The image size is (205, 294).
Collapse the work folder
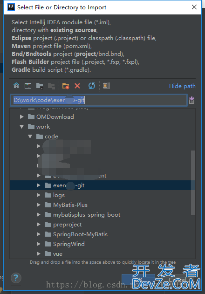pyautogui.click(x=22, y=127)
